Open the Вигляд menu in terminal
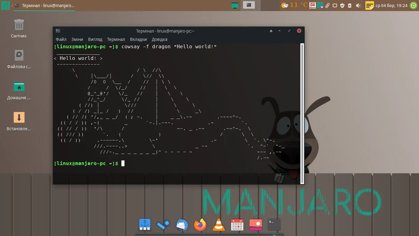This screenshot has width=419, height=236. (x=95, y=39)
